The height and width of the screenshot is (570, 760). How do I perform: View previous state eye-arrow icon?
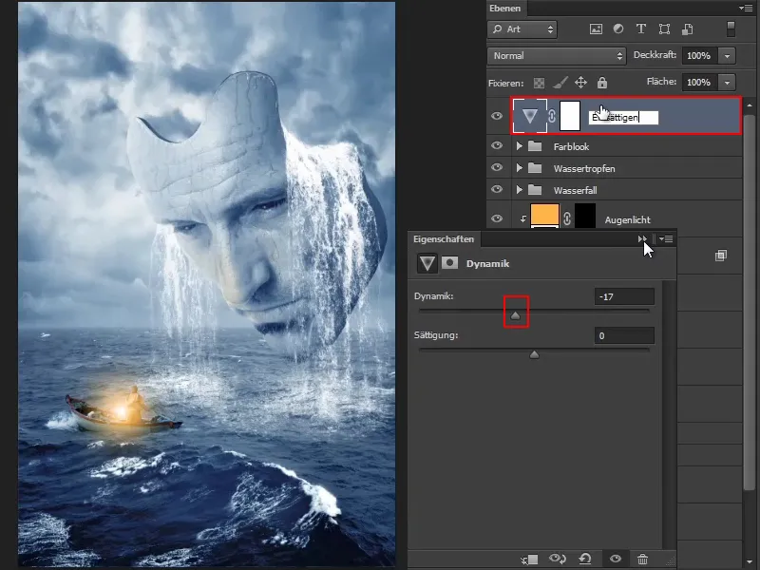pos(558,560)
